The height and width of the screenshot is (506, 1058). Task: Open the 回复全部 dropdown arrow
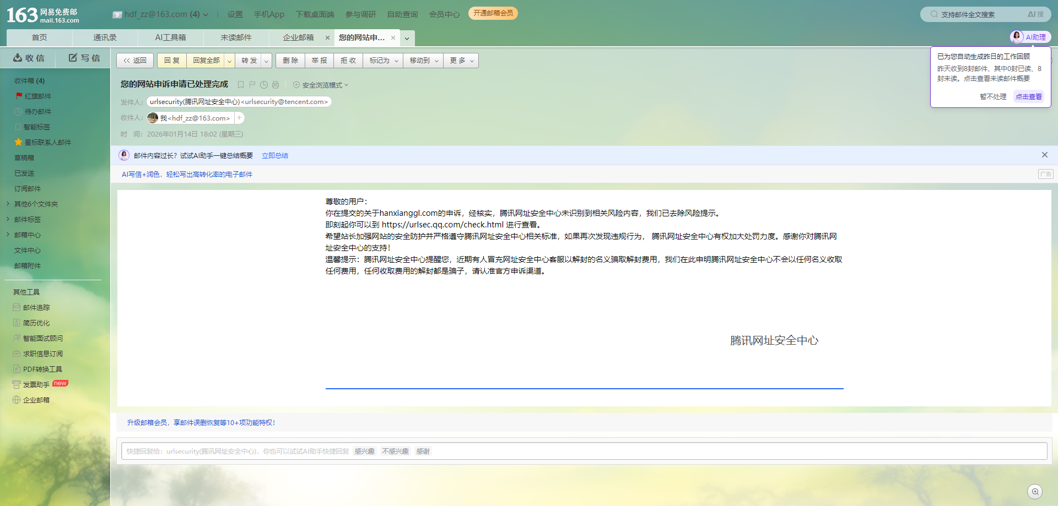coord(230,61)
